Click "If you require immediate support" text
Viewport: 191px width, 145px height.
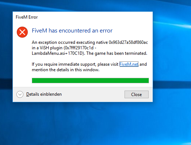point(64,64)
